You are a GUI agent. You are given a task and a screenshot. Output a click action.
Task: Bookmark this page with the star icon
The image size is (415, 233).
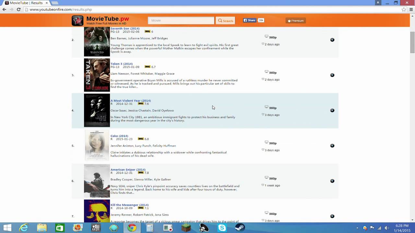click(404, 9)
